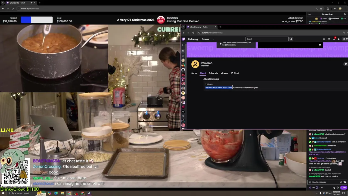
Task: Open the x.com/qtcinderella status link in chat
Action: 327,153
